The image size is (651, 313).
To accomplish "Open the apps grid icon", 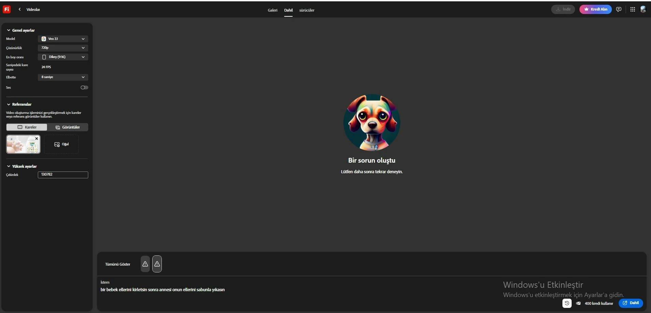I will [x=633, y=10].
